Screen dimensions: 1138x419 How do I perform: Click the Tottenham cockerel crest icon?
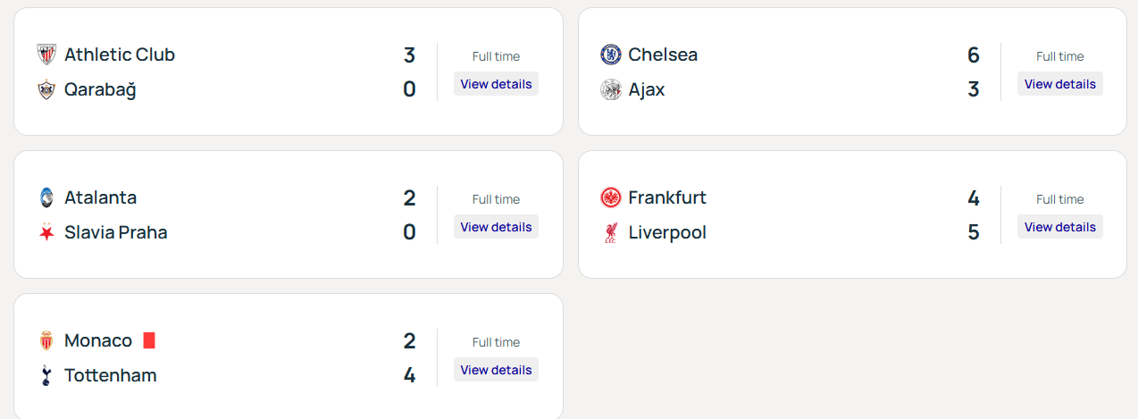click(46, 375)
